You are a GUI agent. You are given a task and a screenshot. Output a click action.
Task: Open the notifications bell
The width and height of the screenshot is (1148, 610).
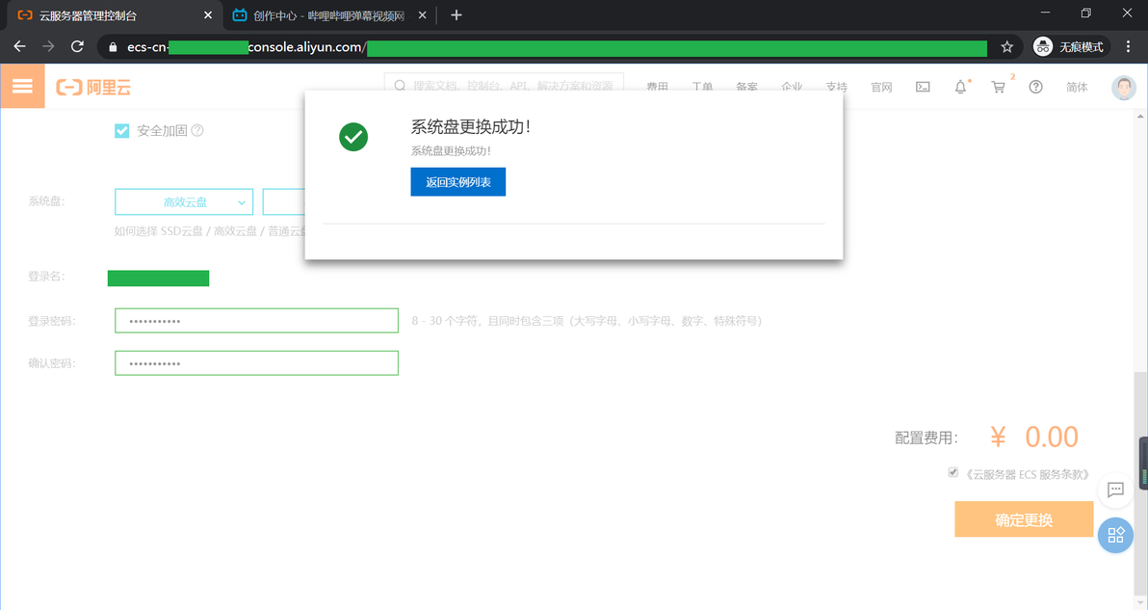coord(960,87)
